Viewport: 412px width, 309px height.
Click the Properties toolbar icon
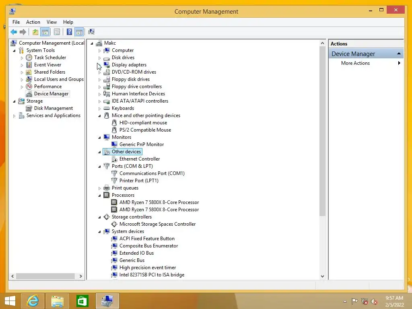[57, 32]
